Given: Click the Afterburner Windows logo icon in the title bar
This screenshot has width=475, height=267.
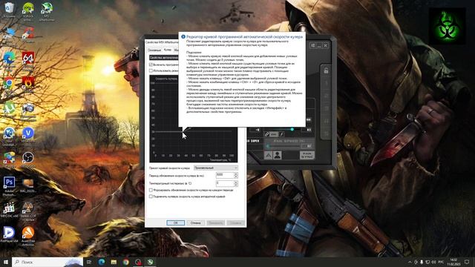Looking at the screenshot, I should click(313, 45).
